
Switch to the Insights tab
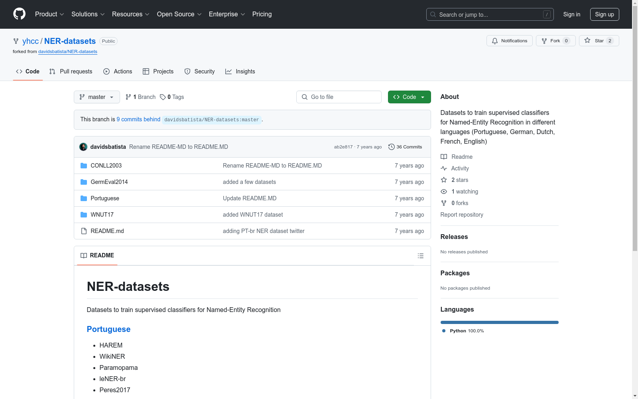pyautogui.click(x=240, y=71)
